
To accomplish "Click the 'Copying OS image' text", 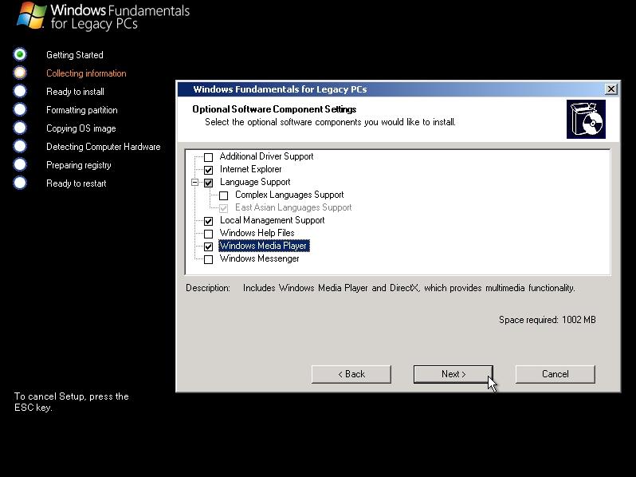I will tap(81, 128).
